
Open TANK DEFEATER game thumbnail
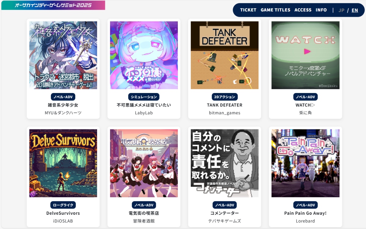tap(224, 55)
